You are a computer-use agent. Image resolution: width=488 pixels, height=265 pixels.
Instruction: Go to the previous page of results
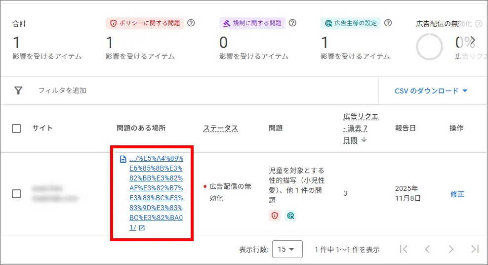427,250
